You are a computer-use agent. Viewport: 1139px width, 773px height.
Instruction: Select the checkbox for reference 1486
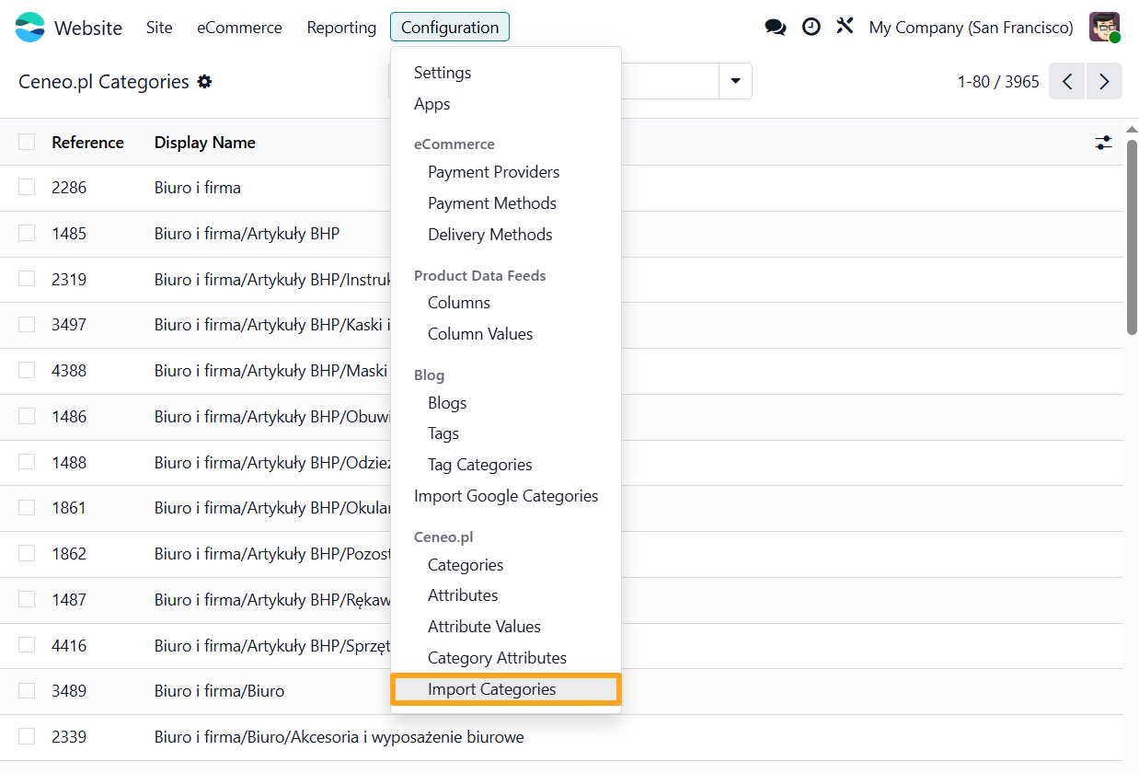pos(27,416)
